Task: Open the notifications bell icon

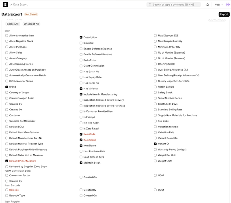Action: pyautogui.click(x=207, y=4)
